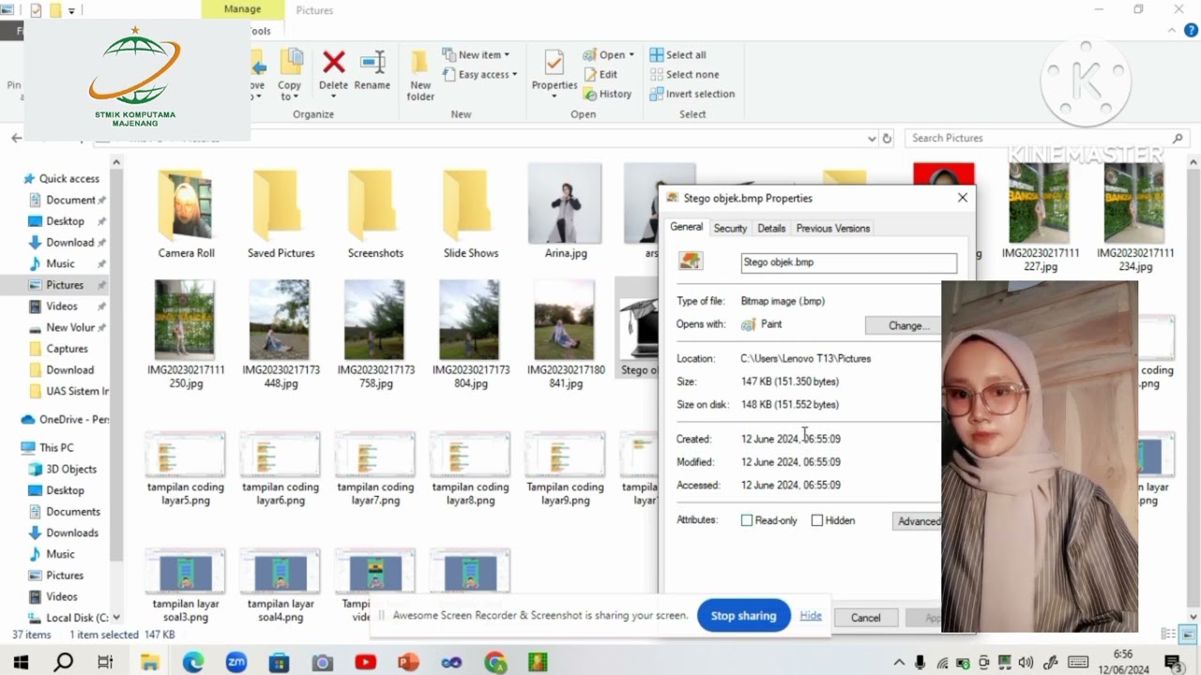
Task: Open YouTube from the taskbar
Action: [x=365, y=662]
